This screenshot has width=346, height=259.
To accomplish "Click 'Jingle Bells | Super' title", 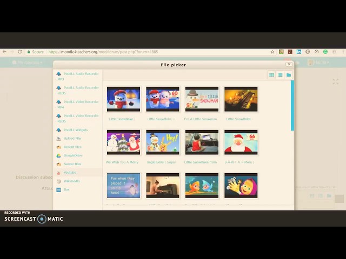I will (161, 162).
